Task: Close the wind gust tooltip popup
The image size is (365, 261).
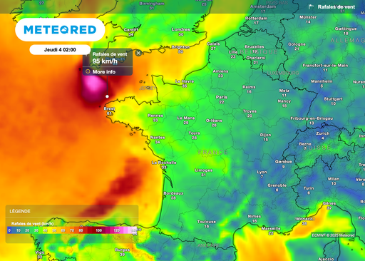Action: coord(138,53)
